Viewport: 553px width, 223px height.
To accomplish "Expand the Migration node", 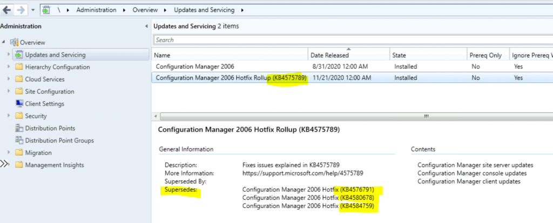I will pyautogui.click(x=9, y=152).
